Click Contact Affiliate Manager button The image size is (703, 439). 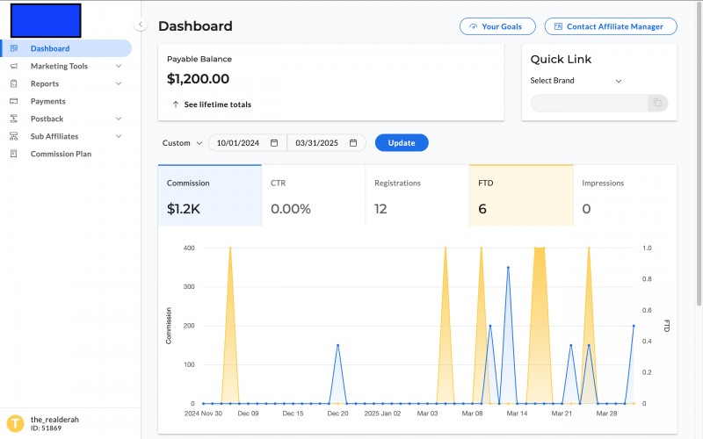pyautogui.click(x=611, y=26)
